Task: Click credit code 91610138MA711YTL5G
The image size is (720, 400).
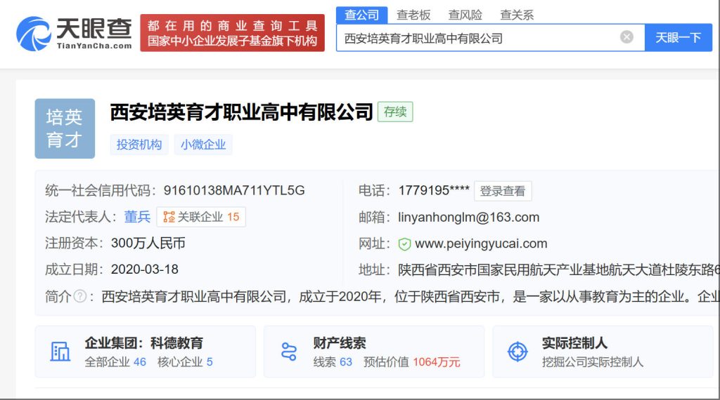Action: [234, 191]
